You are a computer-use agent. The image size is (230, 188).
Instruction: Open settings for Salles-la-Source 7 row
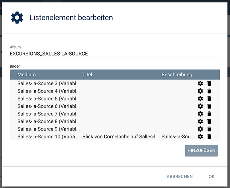click(200, 114)
